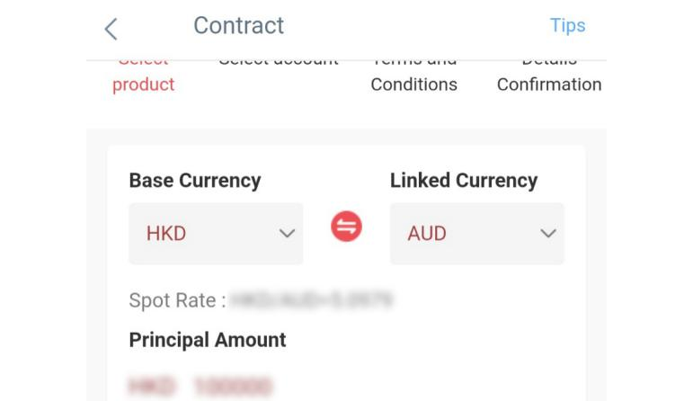Click the Spot Rate label
This screenshot has height=401, width=693.
[178, 300]
